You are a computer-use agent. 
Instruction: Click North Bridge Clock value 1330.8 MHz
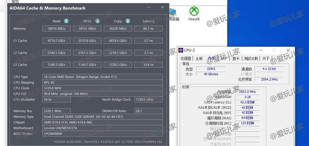[148, 100]
